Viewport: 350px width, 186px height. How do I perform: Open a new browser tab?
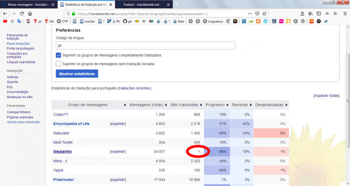pyautogui.click(x=177, y=4)
